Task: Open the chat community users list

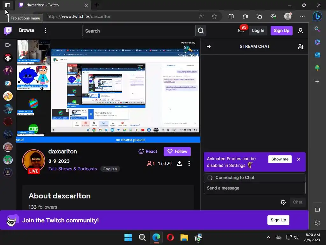Action: click(301, 47)
